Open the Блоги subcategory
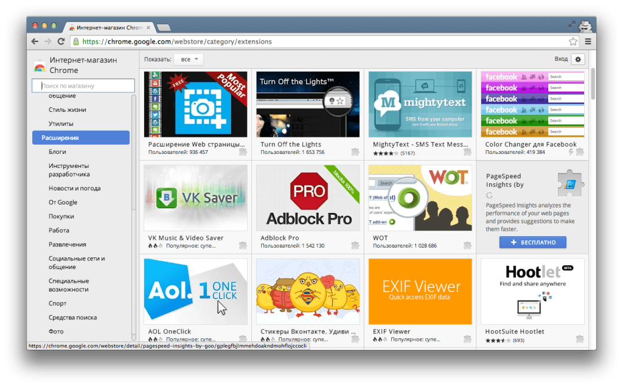The image size is (623, 387). tap(57, 152)
